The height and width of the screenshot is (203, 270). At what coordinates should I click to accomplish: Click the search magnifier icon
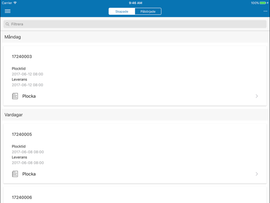7,24
